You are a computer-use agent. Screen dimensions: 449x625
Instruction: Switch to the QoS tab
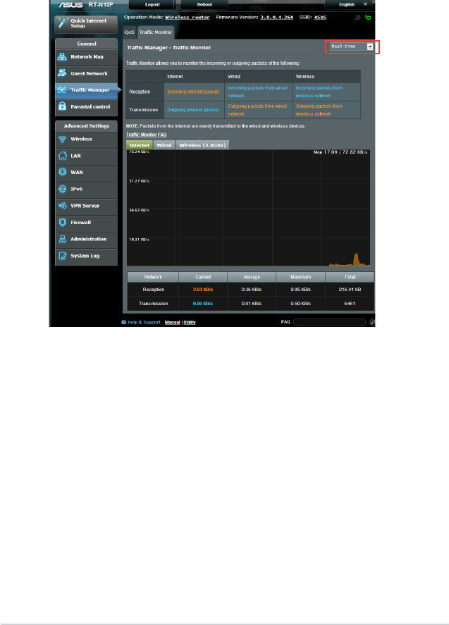coord(129,32)
